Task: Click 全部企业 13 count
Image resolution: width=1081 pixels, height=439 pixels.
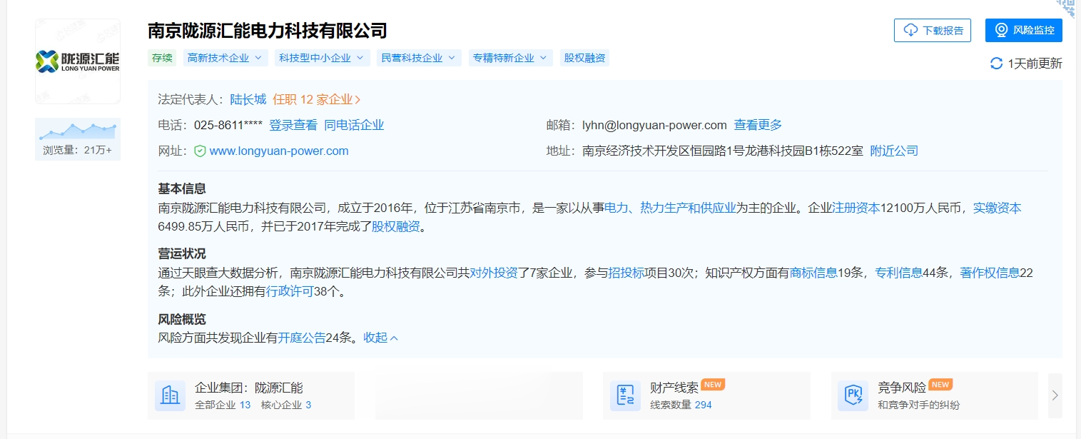Action: 223,405
